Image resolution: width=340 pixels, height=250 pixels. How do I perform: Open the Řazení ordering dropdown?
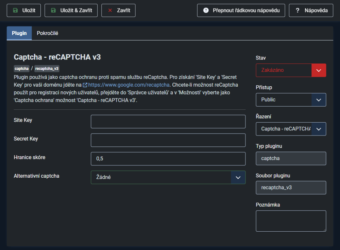pyautogui.click(x=291, y=129)
